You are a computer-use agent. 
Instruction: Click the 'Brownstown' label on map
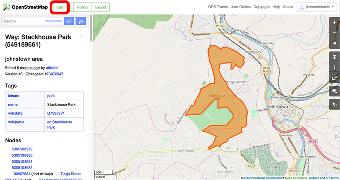(235, 82)
